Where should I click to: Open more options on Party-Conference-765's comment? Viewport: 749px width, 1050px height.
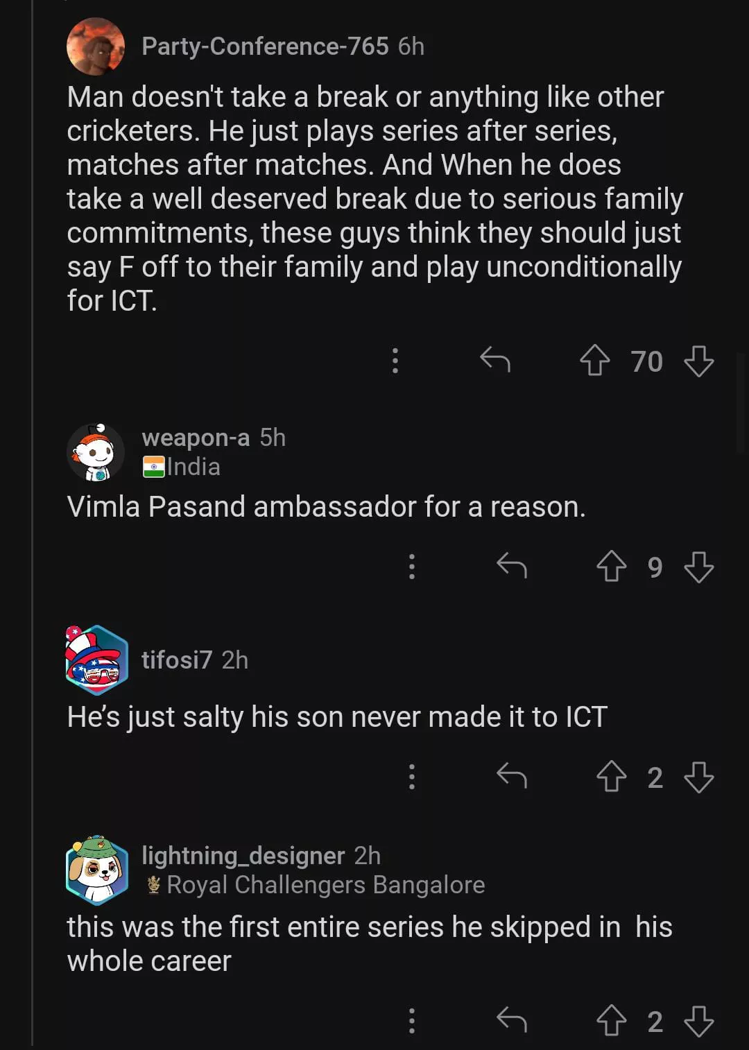pyautogui.click(x=395, y=361)
